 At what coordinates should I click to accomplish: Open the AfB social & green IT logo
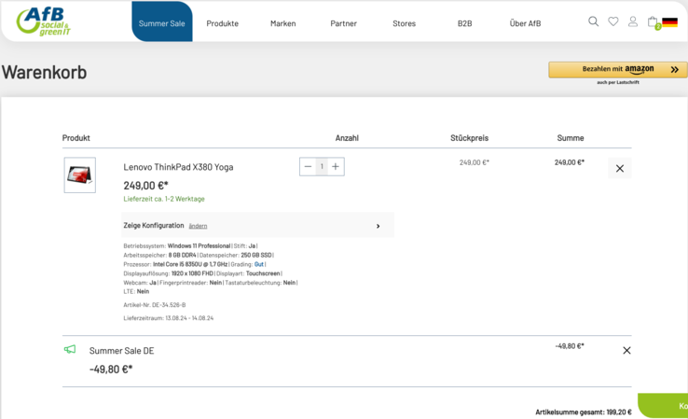pos(44,21)
